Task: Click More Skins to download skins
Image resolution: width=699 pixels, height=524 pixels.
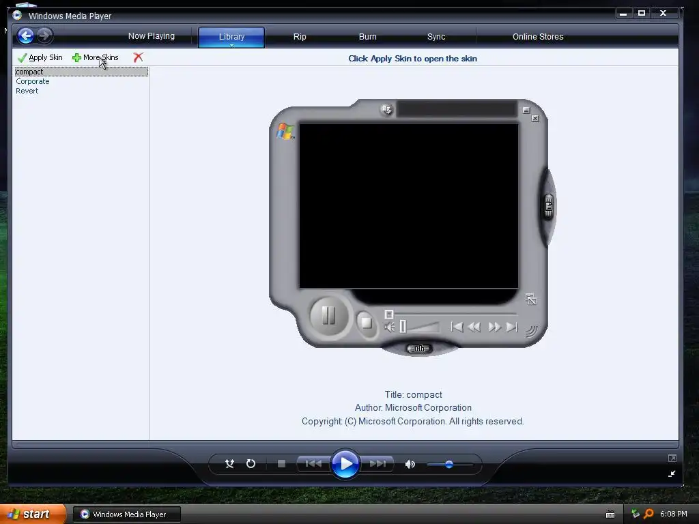Action: pyautogui.click(x=96, y=57)
